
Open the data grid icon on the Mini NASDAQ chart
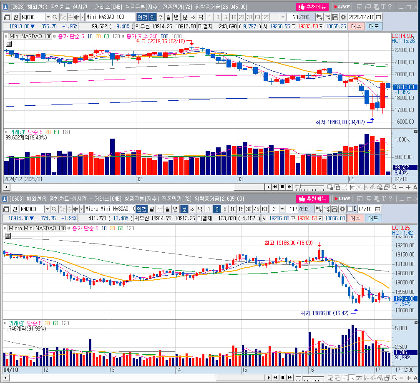9,44
